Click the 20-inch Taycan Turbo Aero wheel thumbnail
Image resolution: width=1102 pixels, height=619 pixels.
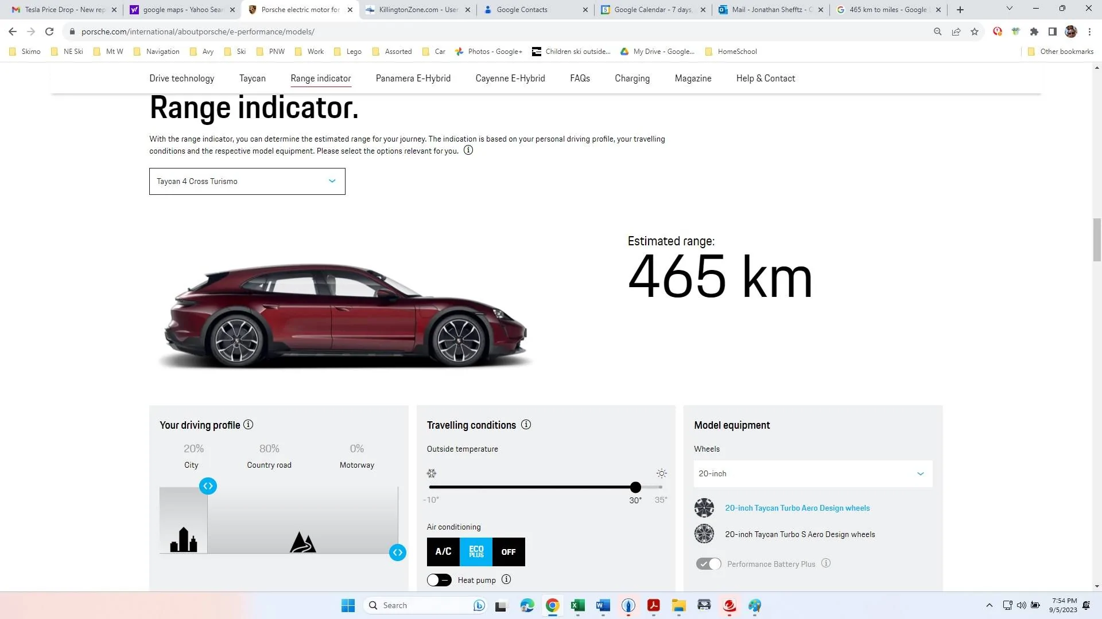704,508
